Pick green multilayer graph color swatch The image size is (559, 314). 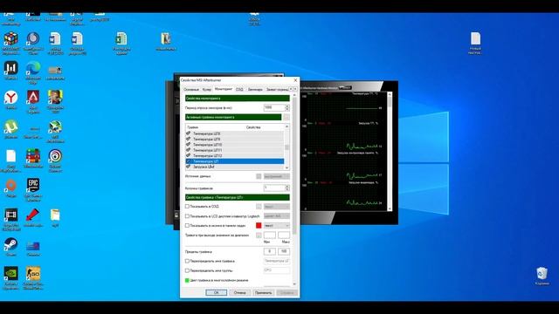pyautogui.click(x=187, y=281)
